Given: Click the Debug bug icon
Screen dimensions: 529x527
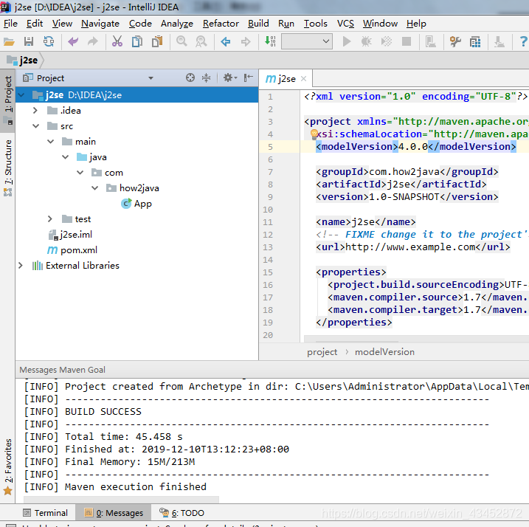Looking at the screenshot, I should (367, 42).
